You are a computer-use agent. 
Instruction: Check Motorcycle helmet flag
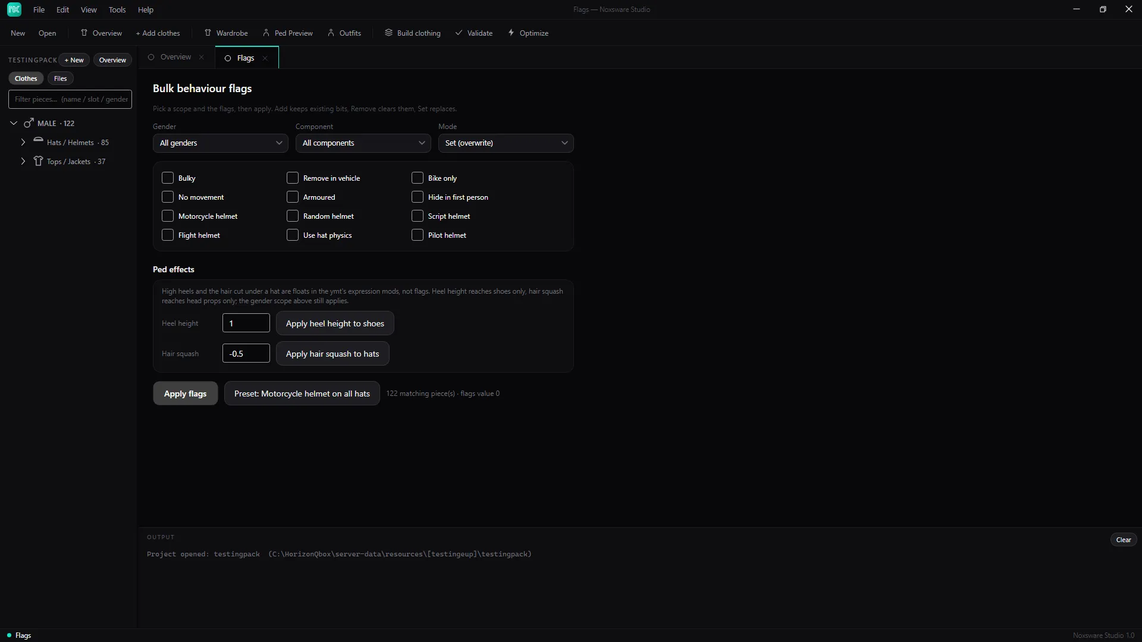[x=168, y=216]
